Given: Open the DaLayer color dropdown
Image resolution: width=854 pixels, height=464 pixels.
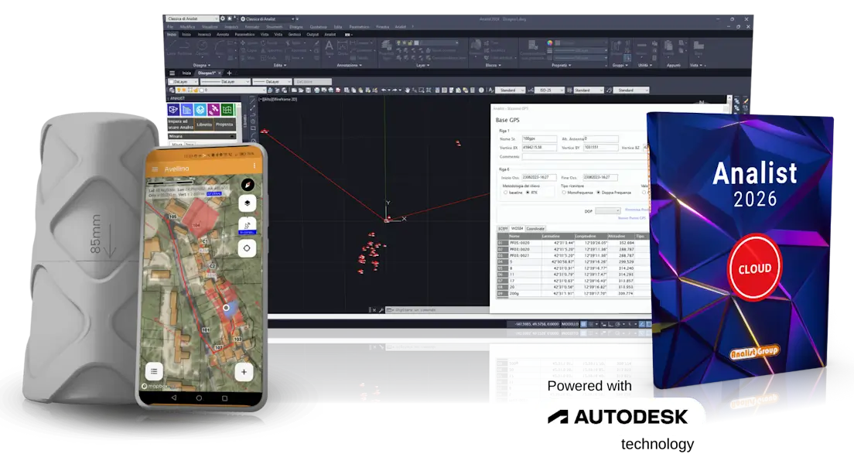Looking at the screenshot, I should pyautogui.click(x=183, y=82).
